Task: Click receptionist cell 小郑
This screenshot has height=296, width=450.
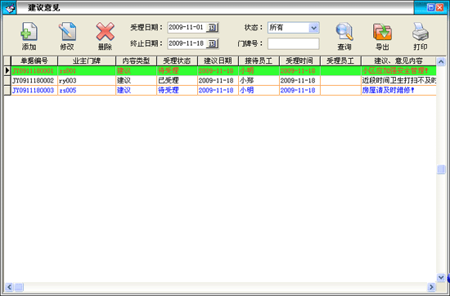Action: [259, 80]
